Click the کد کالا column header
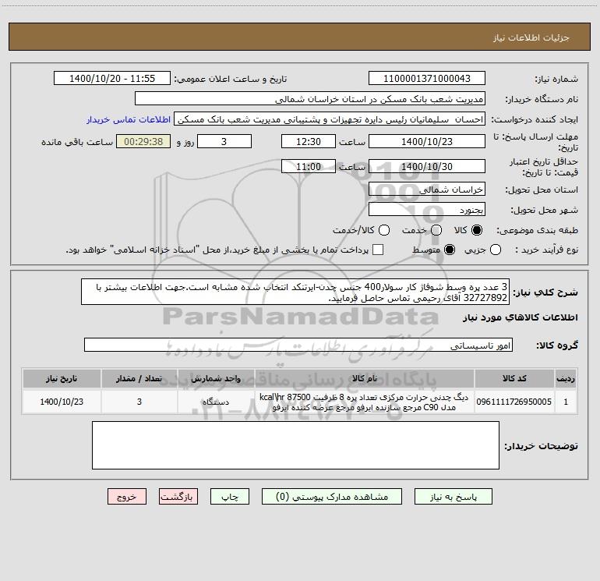The width and height of the screenshot is (600, 581). (x=514, y=378)
